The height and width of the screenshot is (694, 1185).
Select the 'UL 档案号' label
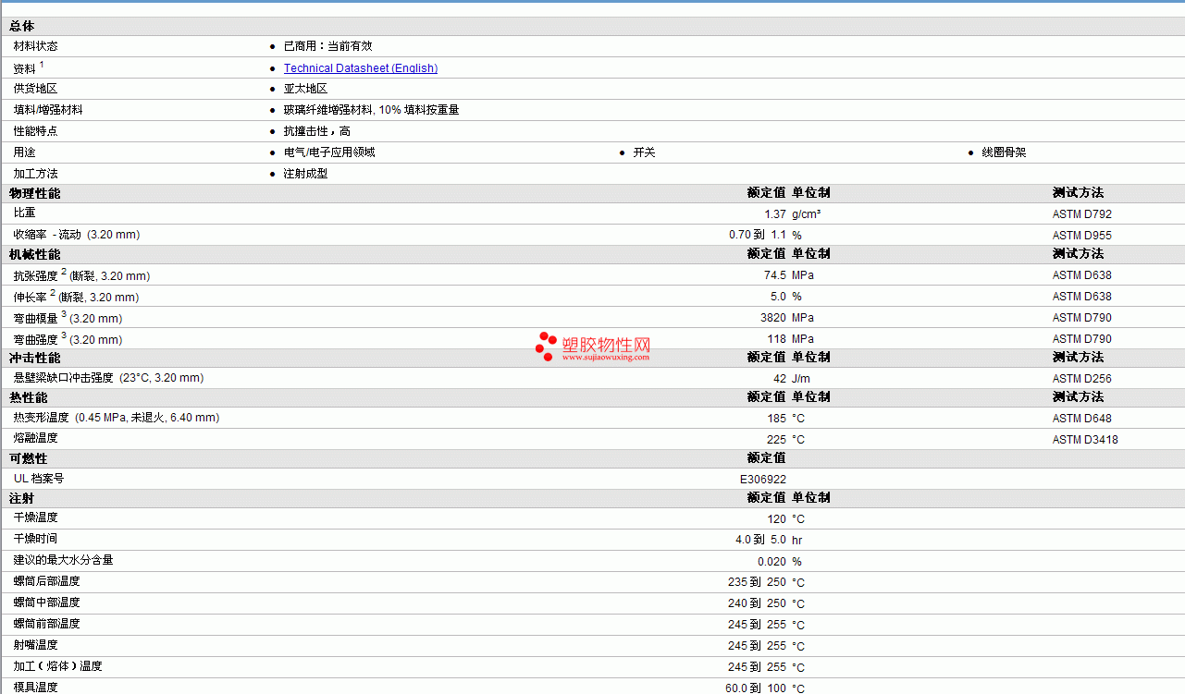click(39, 479)
